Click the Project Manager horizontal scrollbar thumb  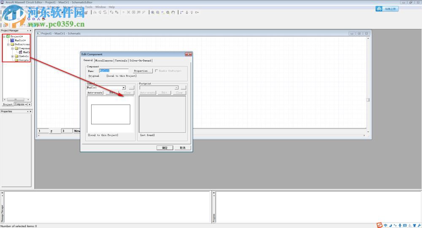16,99
